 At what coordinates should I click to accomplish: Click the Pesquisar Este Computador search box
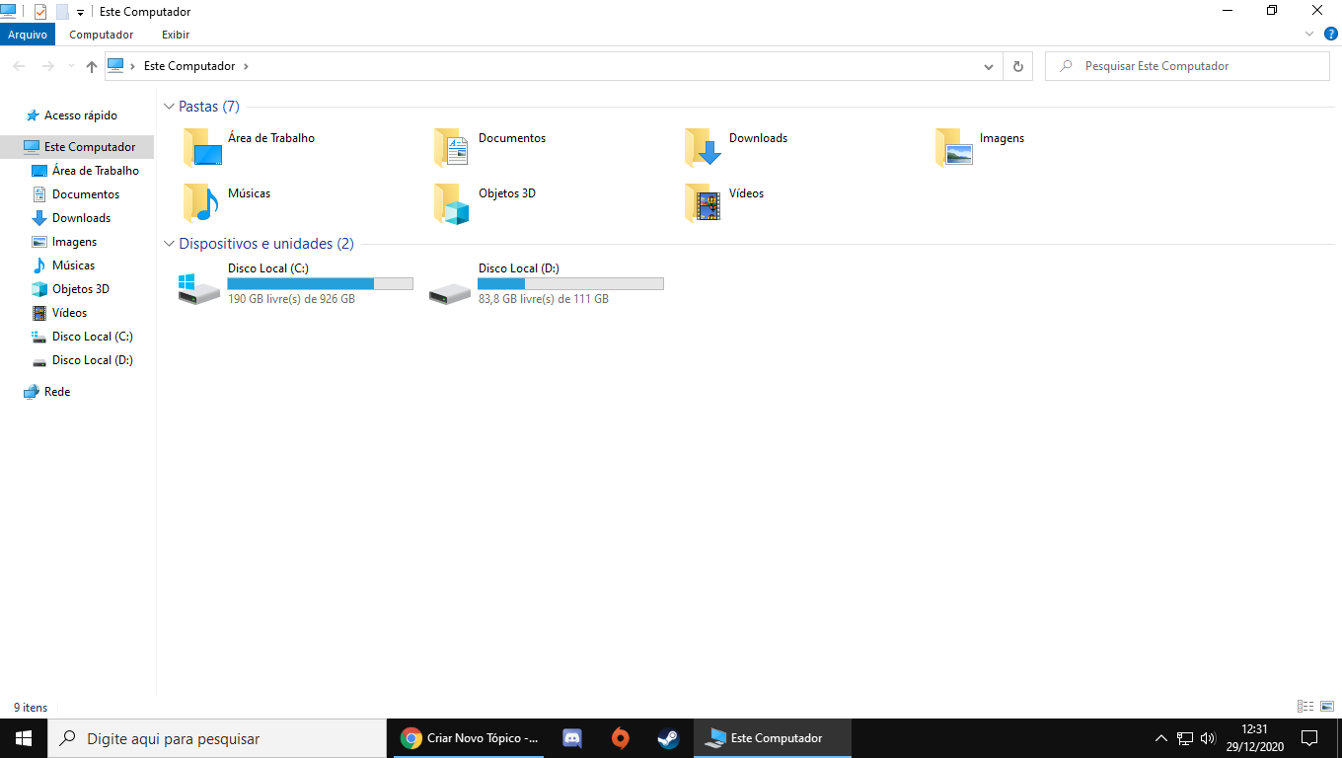point(1187,66)
